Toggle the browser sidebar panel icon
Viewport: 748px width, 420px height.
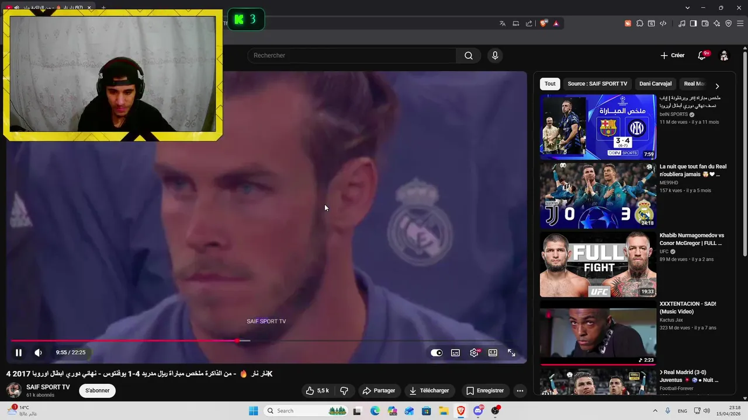pos(694,23)
